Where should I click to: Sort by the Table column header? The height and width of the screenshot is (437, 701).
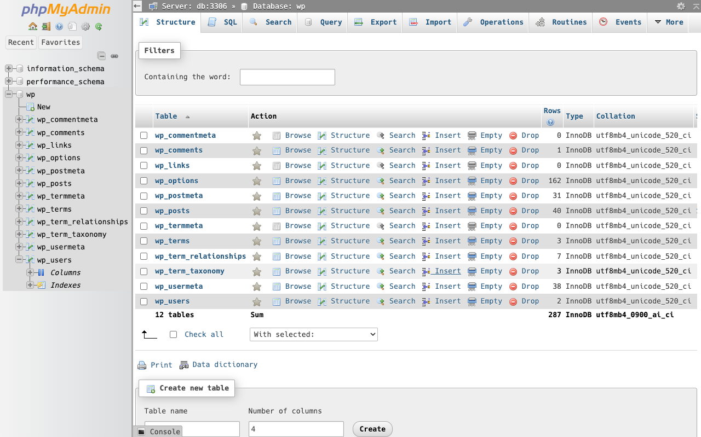coord(166,116)
